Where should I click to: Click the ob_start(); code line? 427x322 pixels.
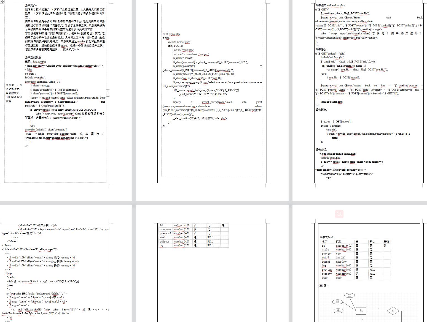[x=30, y=74]
